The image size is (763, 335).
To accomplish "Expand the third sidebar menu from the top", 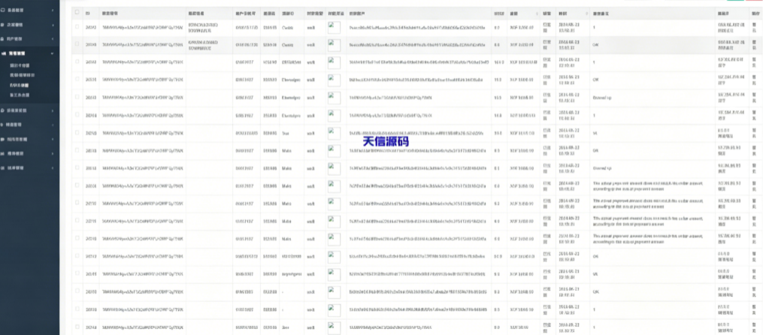I will (29, 38).
